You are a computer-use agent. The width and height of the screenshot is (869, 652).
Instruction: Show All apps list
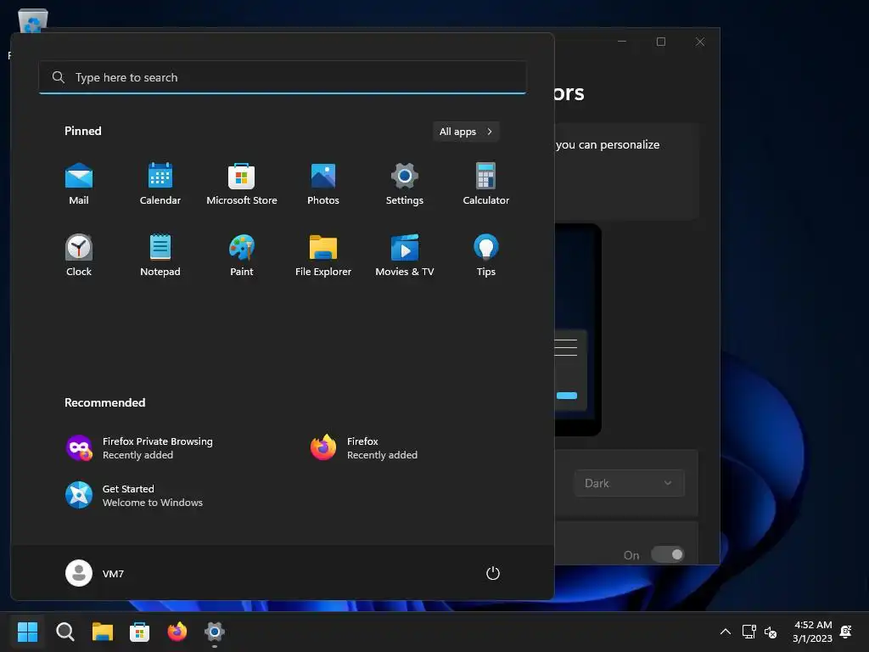click(x=466, y=132)
